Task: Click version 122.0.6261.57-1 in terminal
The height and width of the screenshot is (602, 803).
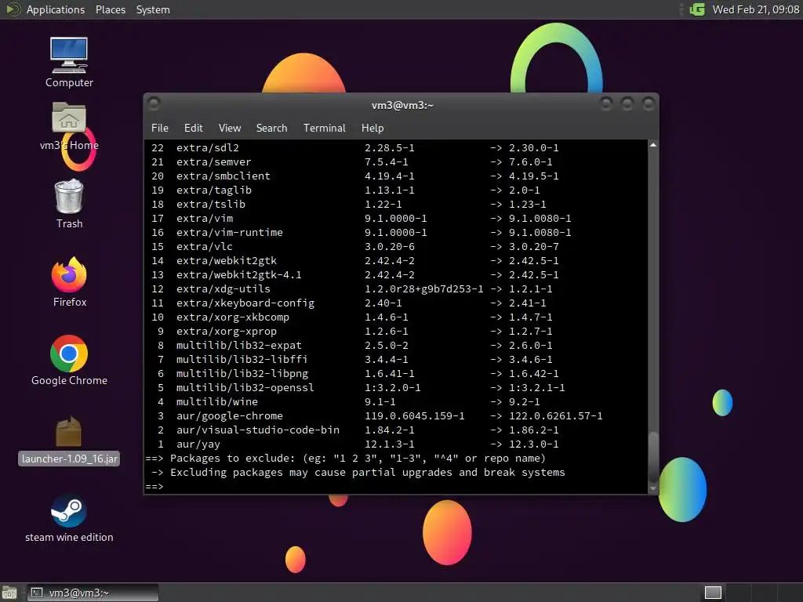Action: click(x=556, y=416)
